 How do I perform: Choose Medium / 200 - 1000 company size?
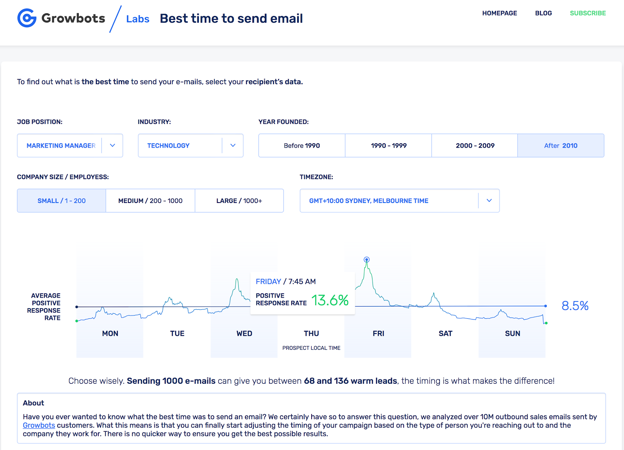point(150,201)
